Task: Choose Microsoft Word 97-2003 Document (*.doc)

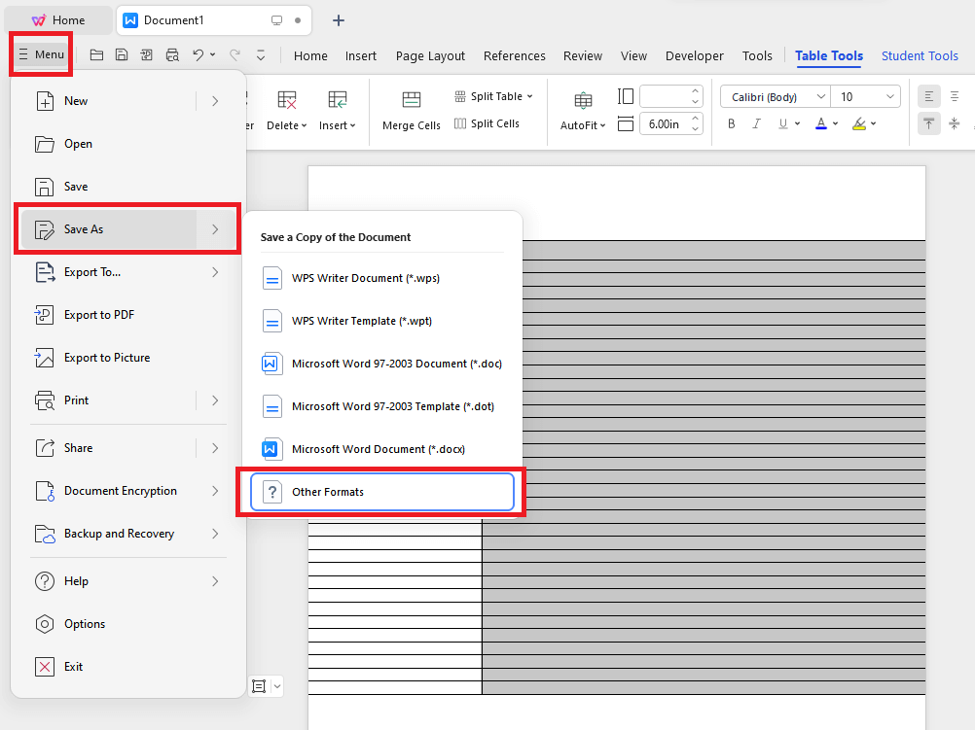Action: coord(381,364)
